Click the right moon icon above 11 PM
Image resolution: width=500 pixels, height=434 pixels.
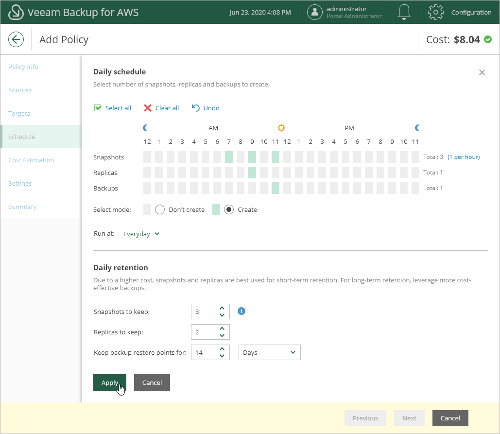(x=417, y=128)
